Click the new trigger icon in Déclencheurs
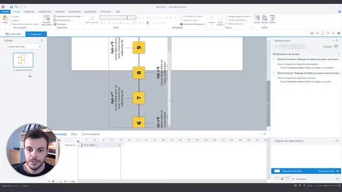 [x=277, y=46]
